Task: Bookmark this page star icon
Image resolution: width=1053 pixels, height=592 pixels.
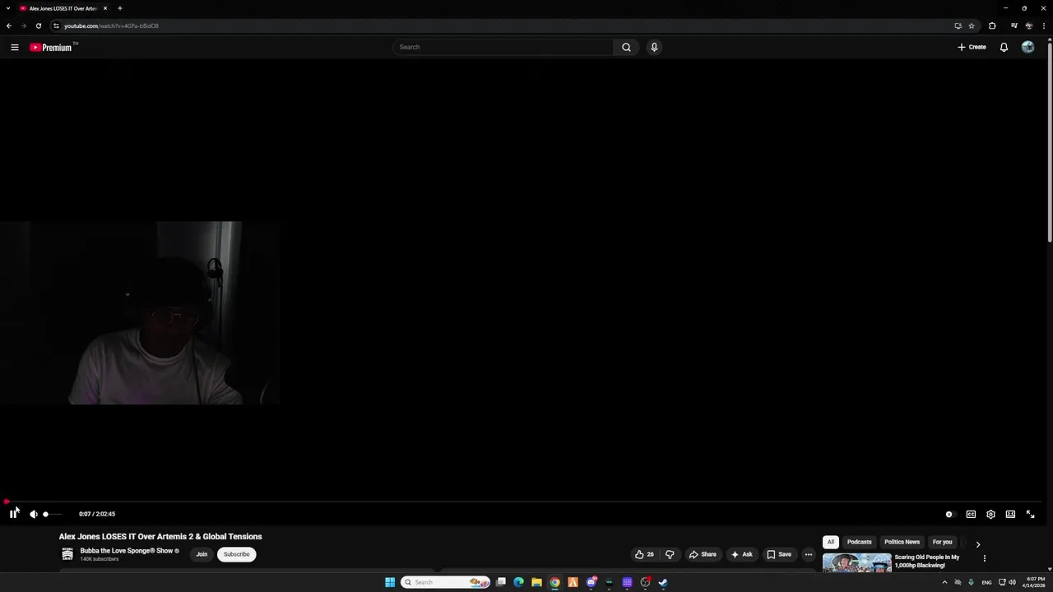Action: (x=972, y=25)
